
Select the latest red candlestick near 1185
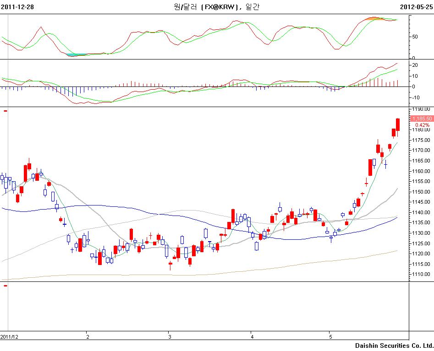click(398, 124)
